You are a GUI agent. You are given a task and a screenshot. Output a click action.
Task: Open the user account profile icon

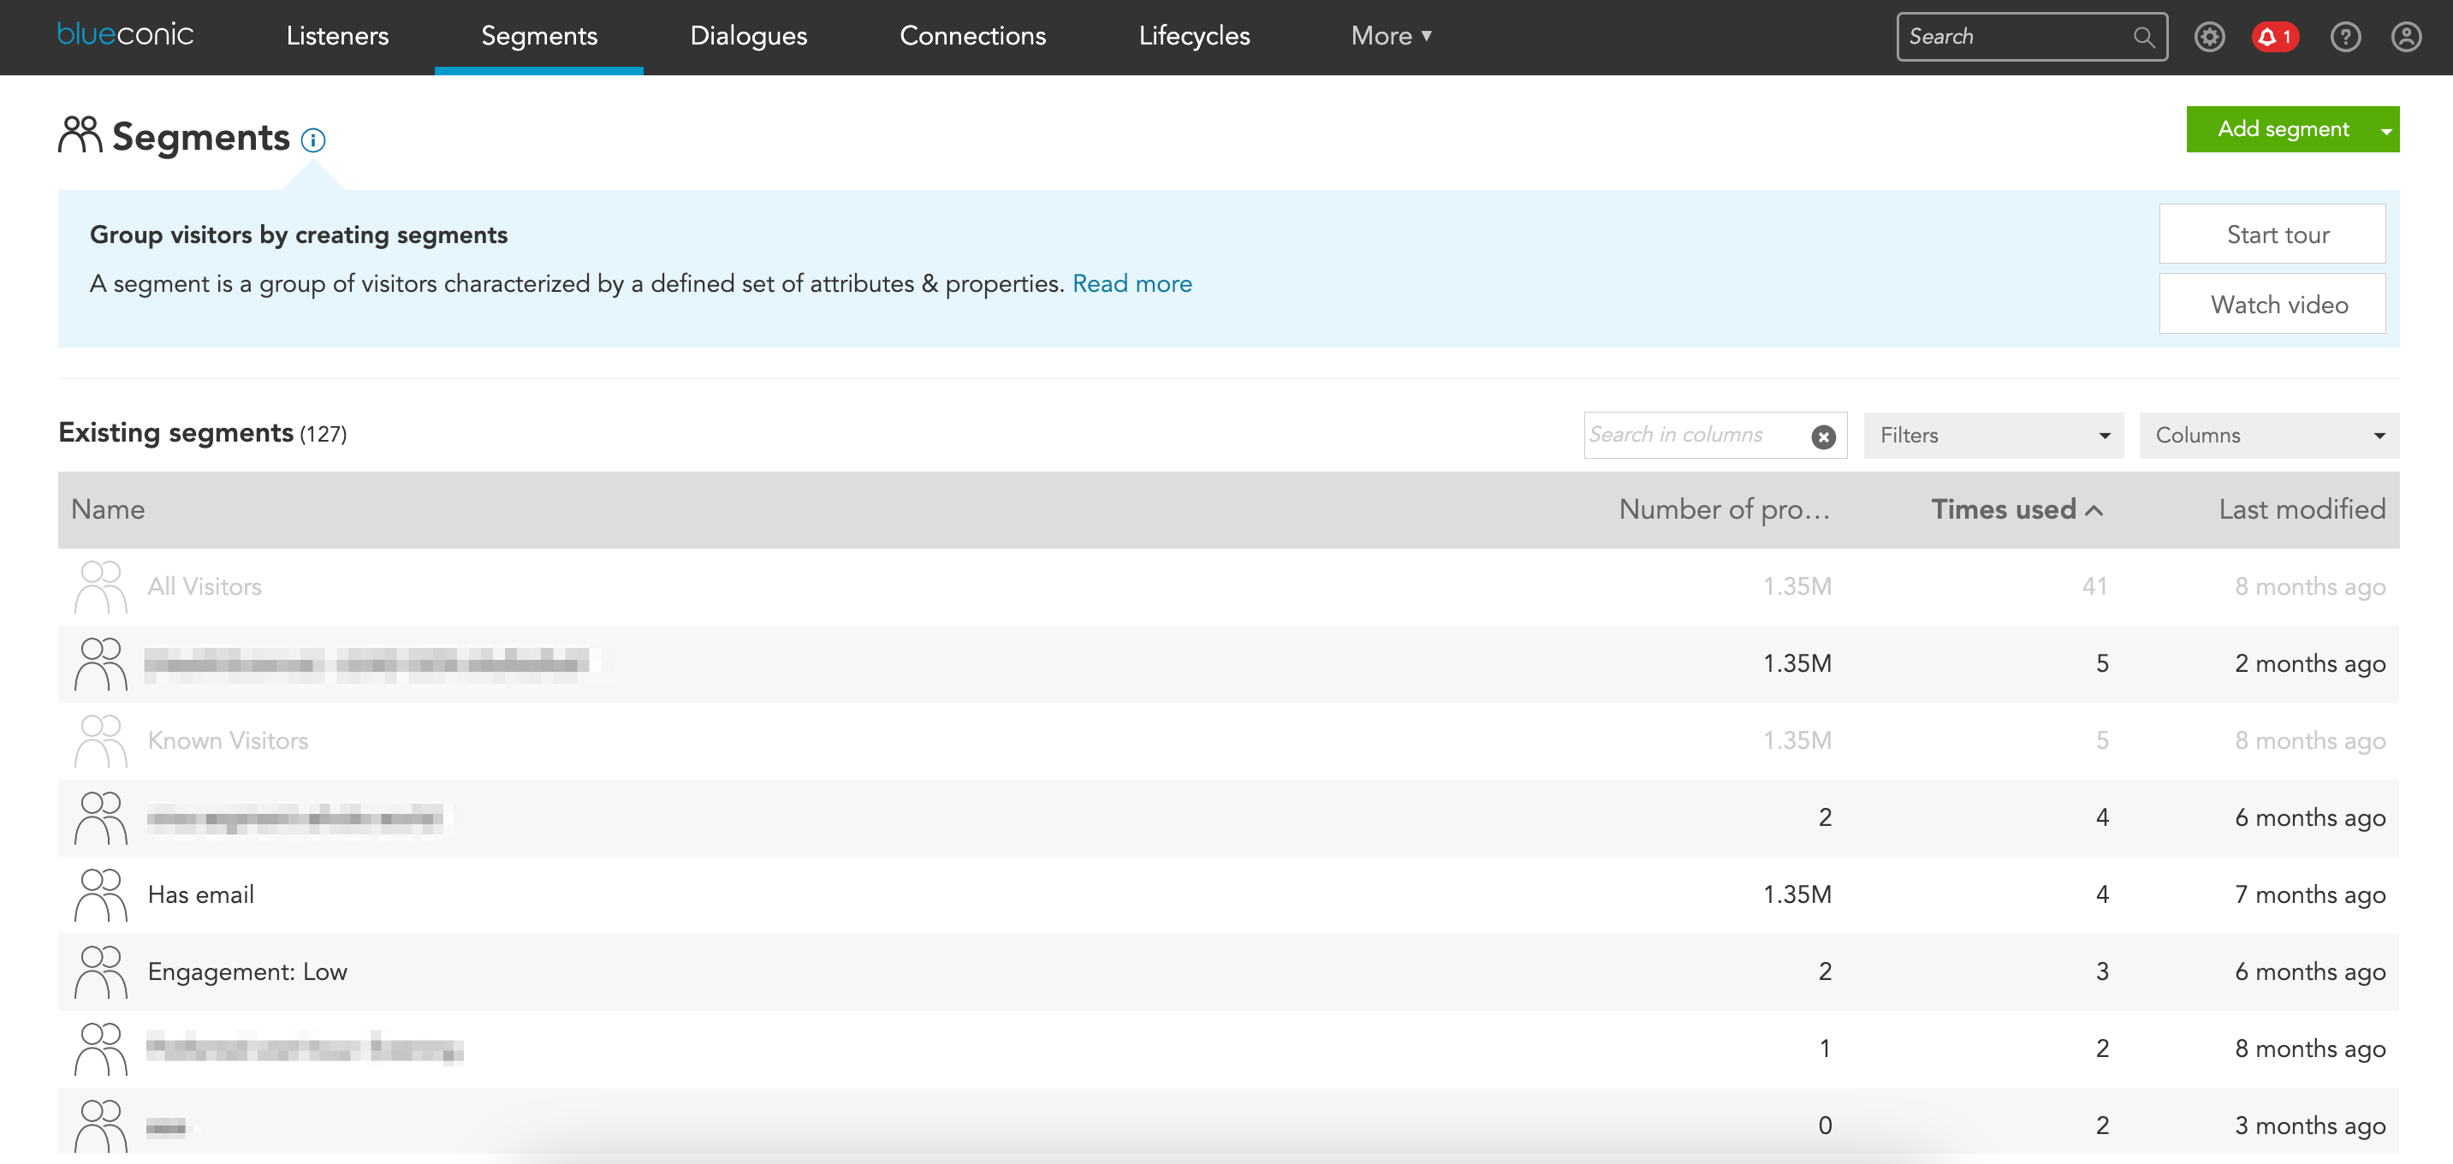[2406, 37]
